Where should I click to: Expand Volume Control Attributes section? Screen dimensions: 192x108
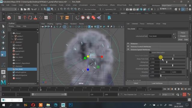[x=128, y=46]
